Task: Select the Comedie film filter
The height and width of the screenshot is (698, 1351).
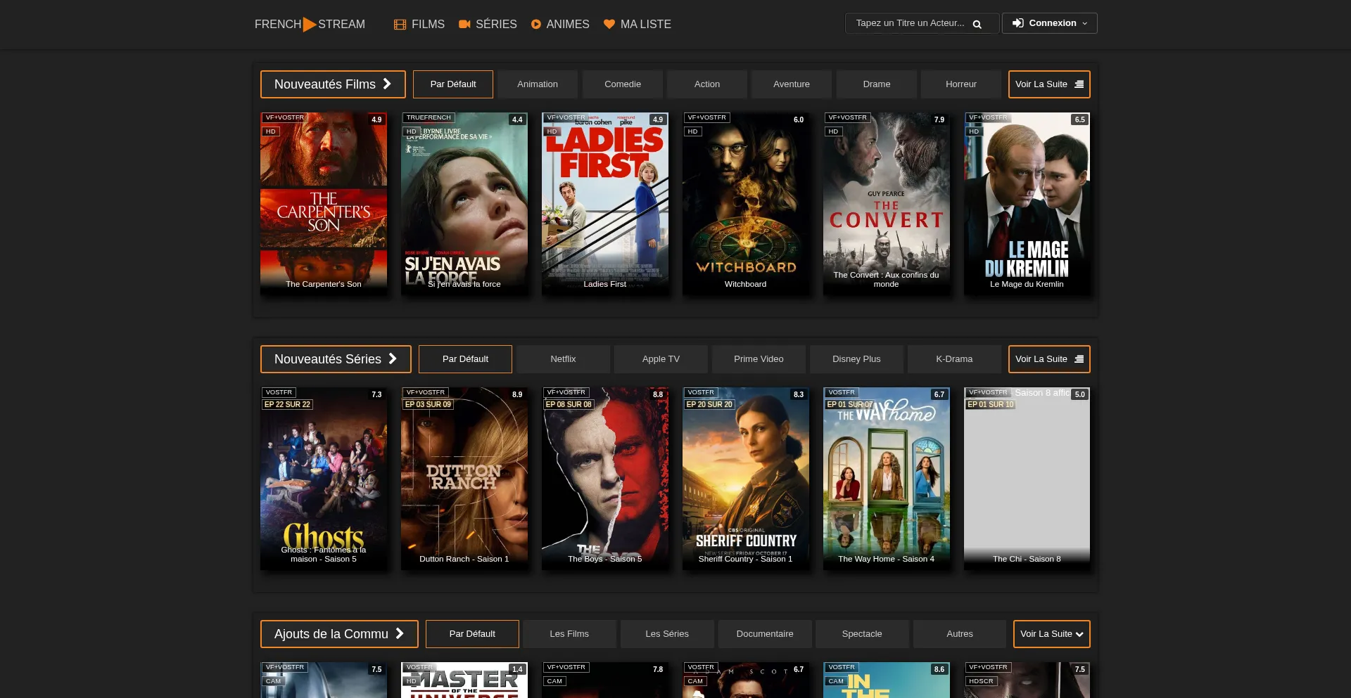Action: pos(623,84)
